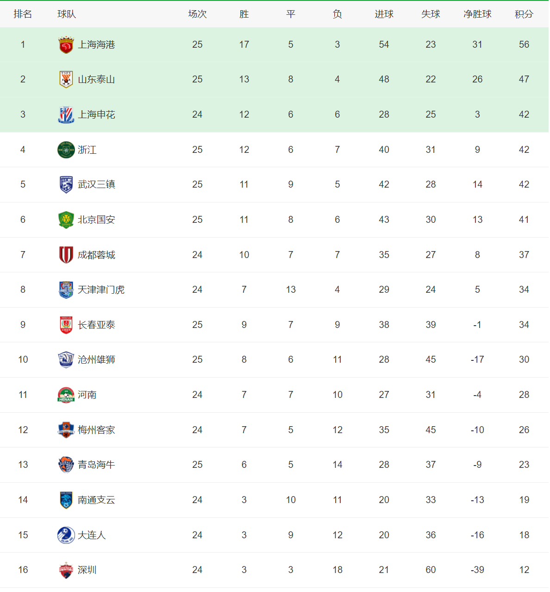
Task: Click the 积分 points column header
Action: tap(524, 14)
